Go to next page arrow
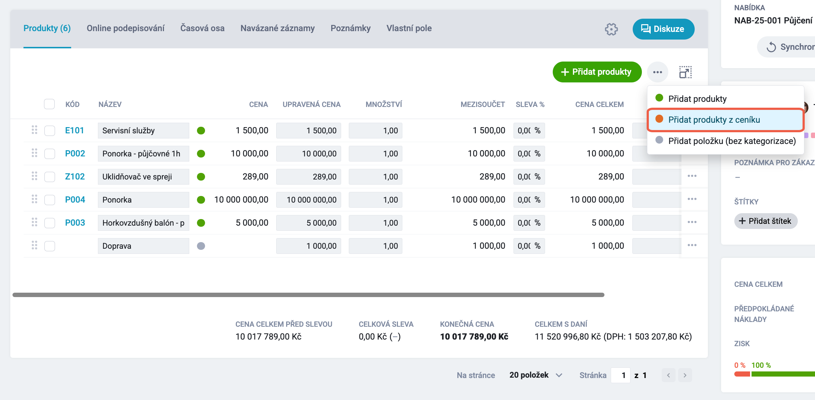Viewport: 815px width, 400px height. [685, 375]
